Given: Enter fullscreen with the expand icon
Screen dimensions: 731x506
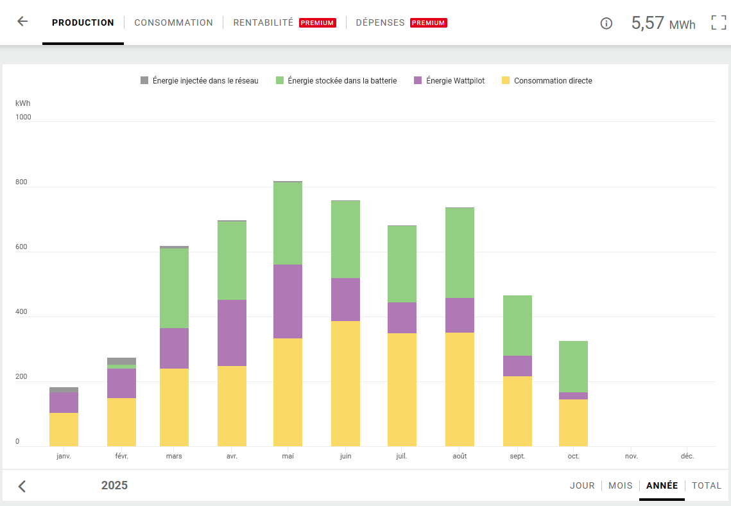Looking at the screenshot, I should tap(718, 23).
